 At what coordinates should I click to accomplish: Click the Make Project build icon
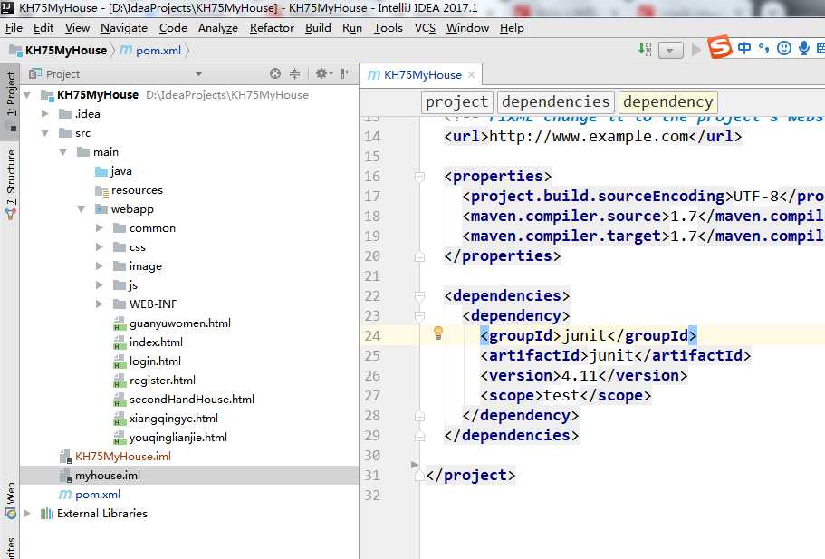645,50
